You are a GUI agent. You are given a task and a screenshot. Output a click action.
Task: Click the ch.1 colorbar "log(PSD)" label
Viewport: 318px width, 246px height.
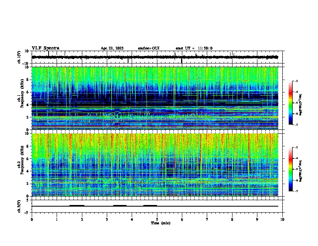pos(301,105)
